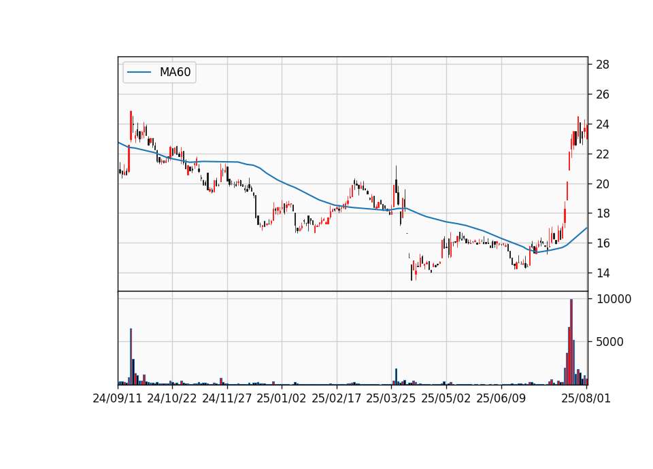
Task: Click date label 24/11/27
Action: (227, 398)
